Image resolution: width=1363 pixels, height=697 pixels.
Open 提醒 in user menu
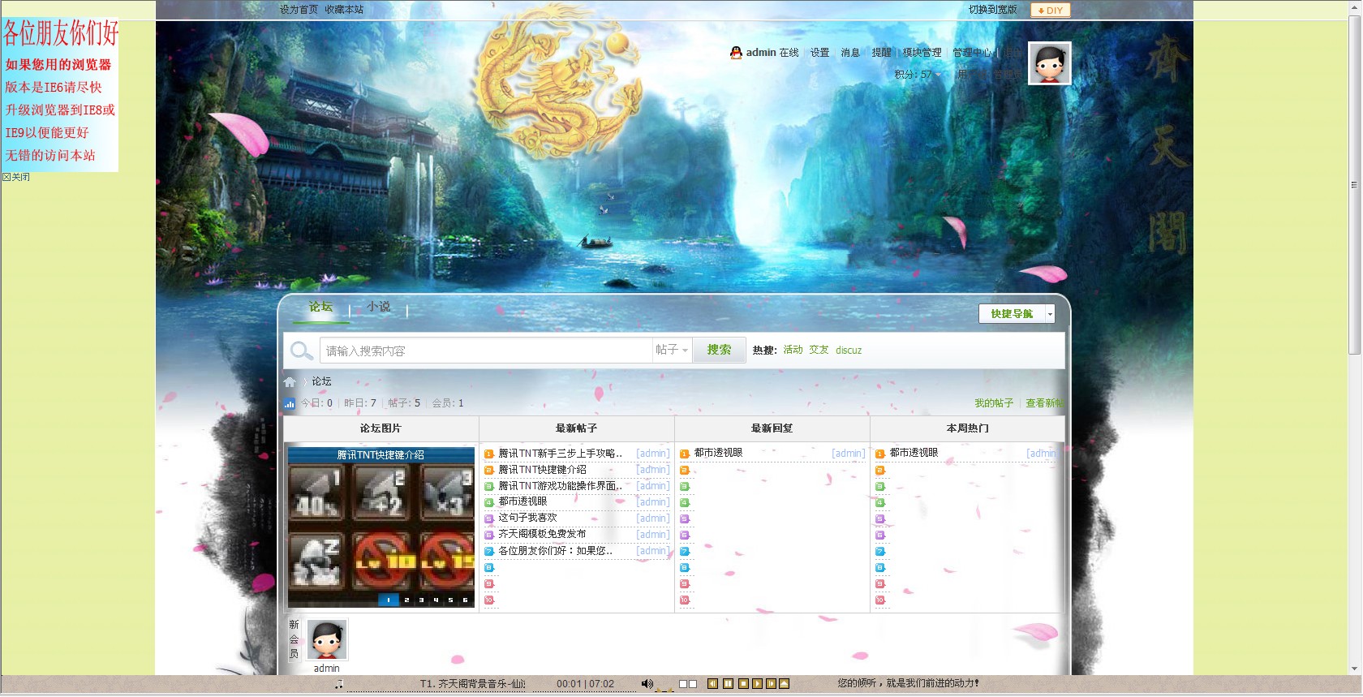point(881,53)
